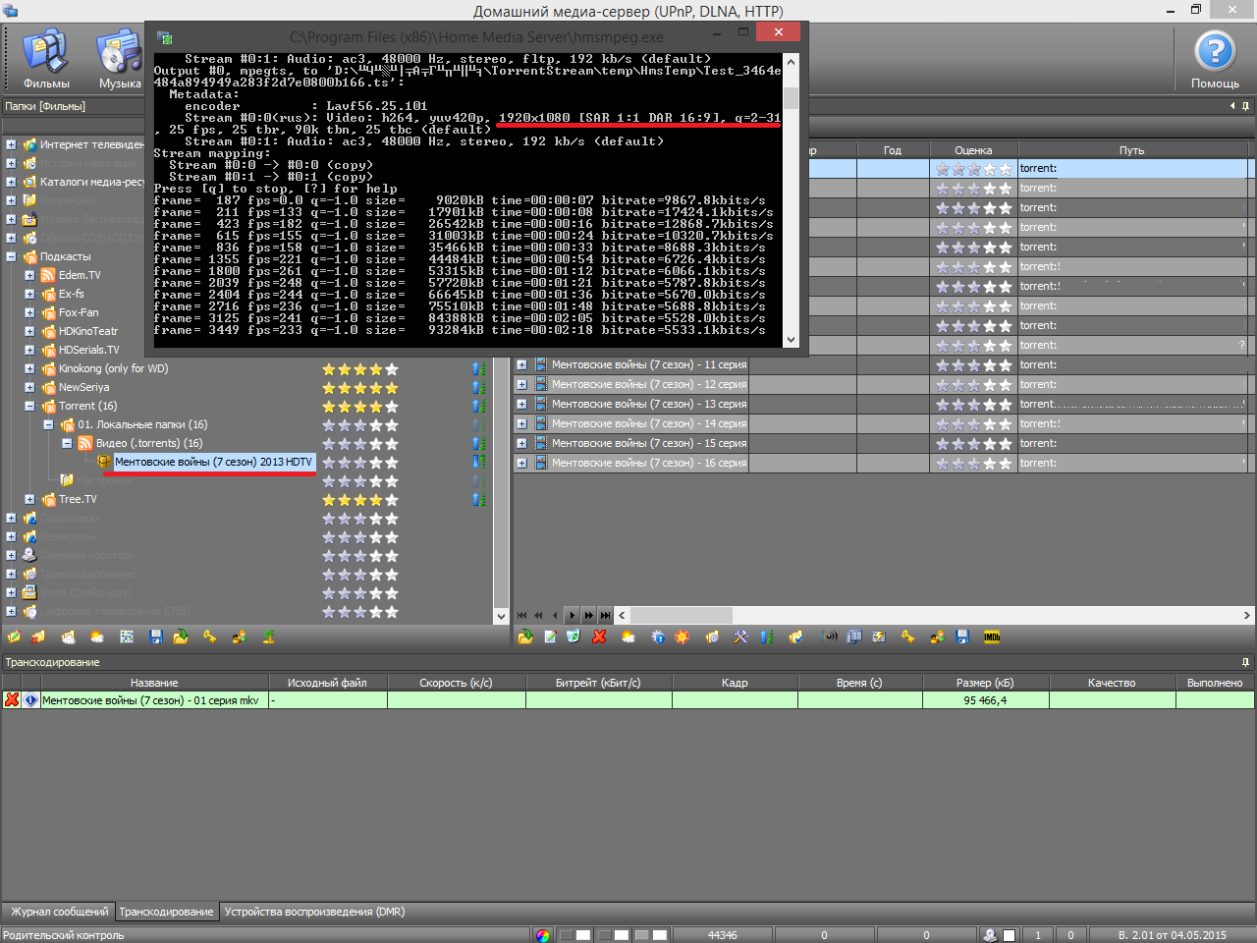Expand the row for Ментовские войны 11 серия
The height and width of the screenshot is (943, 1257).
[521, 364]
